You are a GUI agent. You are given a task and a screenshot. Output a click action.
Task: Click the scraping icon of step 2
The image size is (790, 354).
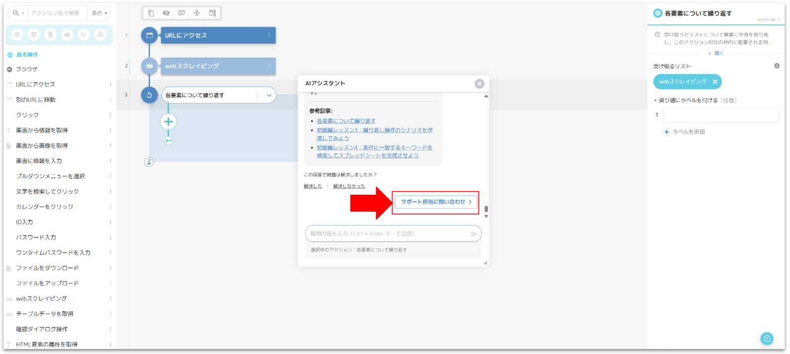coord(149,66)
